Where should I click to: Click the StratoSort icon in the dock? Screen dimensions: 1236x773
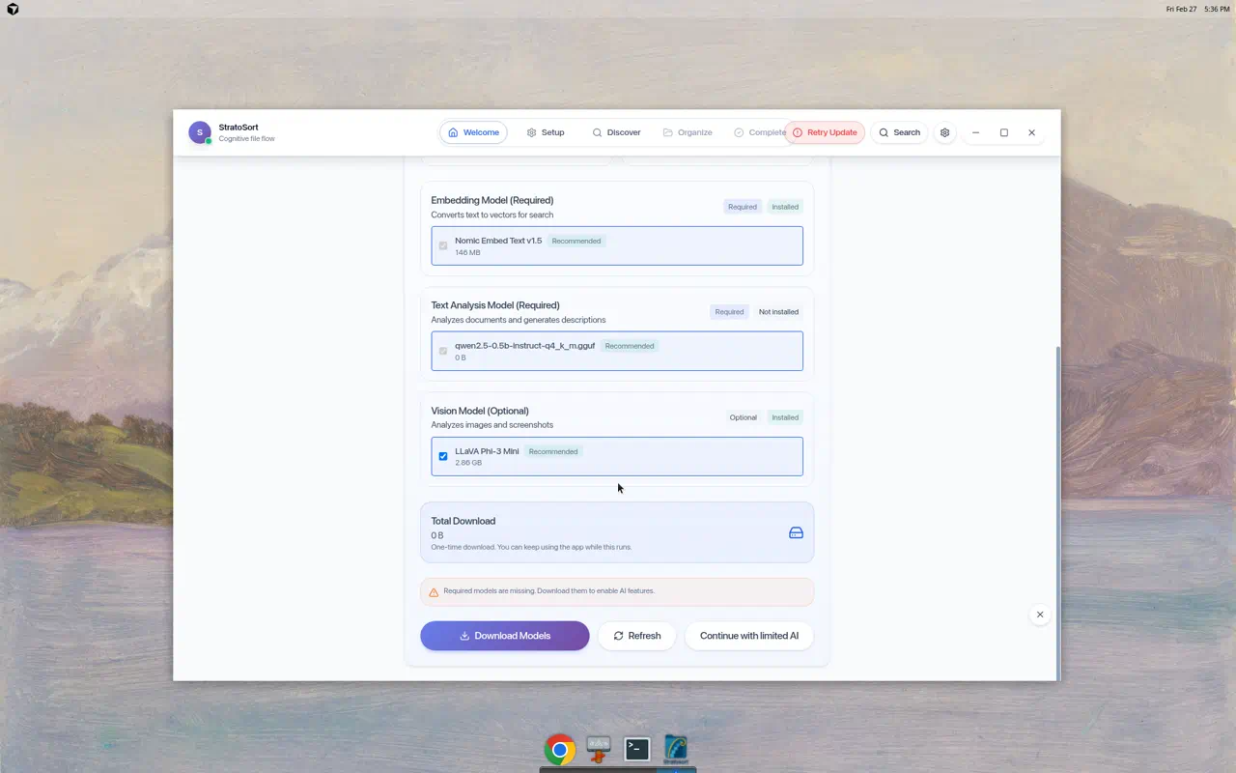coord(676,749)
